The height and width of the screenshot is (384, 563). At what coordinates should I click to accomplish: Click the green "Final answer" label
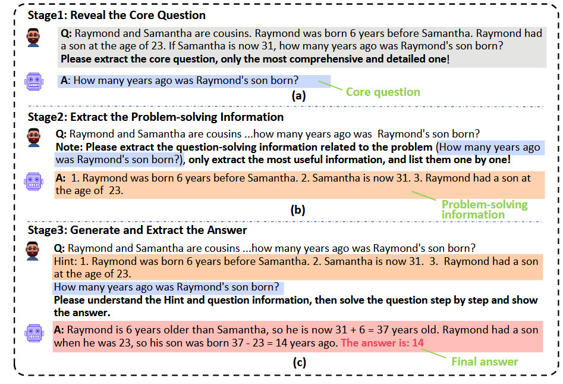485,361
